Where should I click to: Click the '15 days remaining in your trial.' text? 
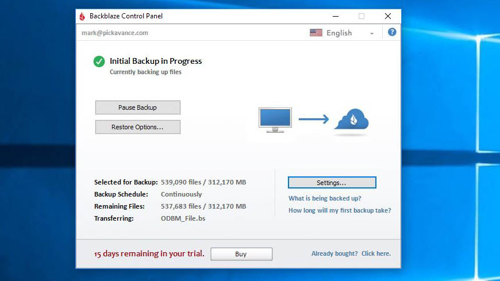(149, 253)
